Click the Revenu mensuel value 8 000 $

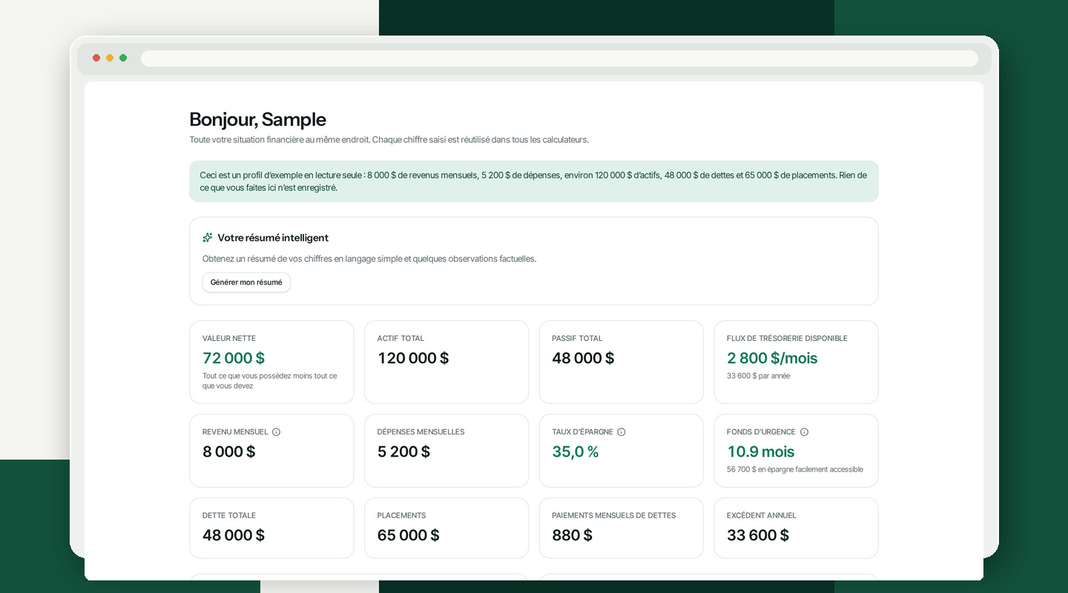228,451
